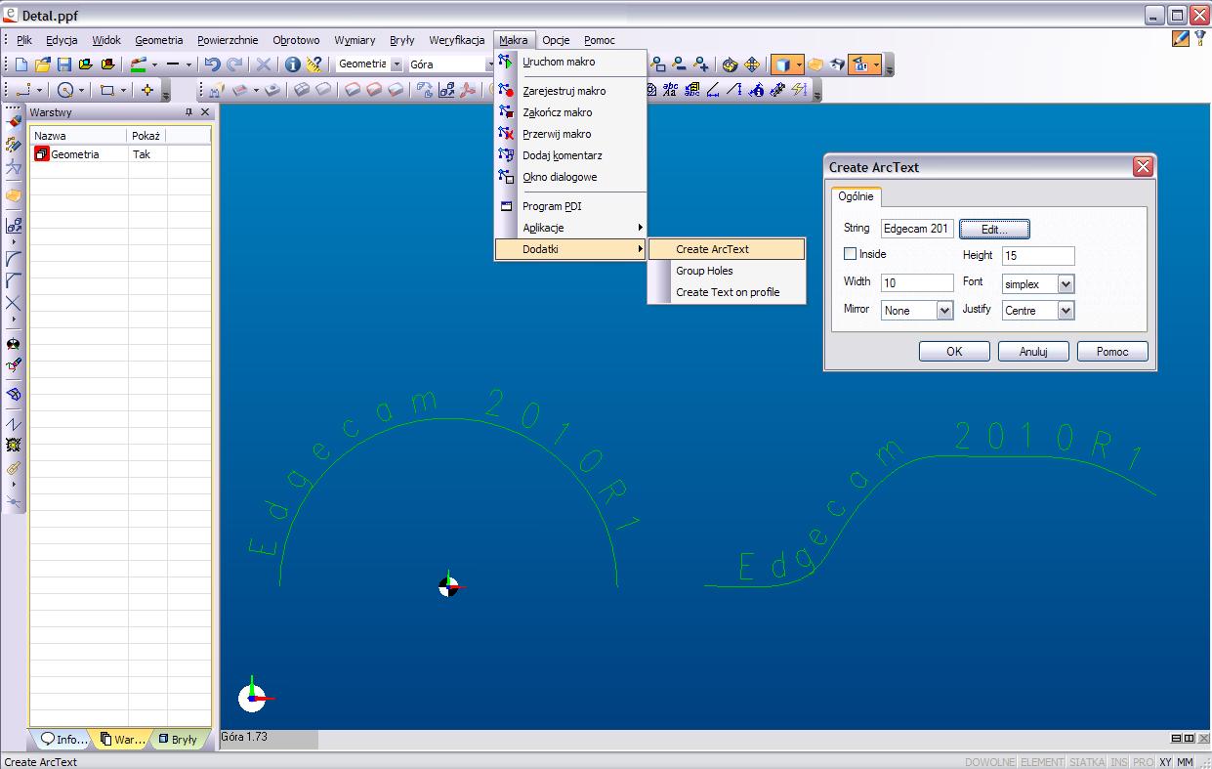
Task: Click the String input field
Action: click(x=917, y=229)
